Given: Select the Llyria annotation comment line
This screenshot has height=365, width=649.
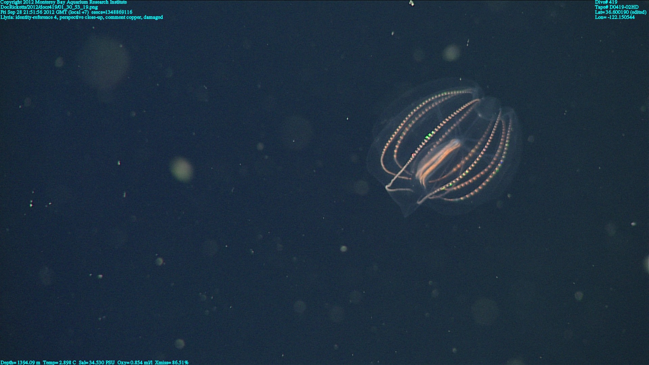Looking at the screenshot, I should [81, 17].
